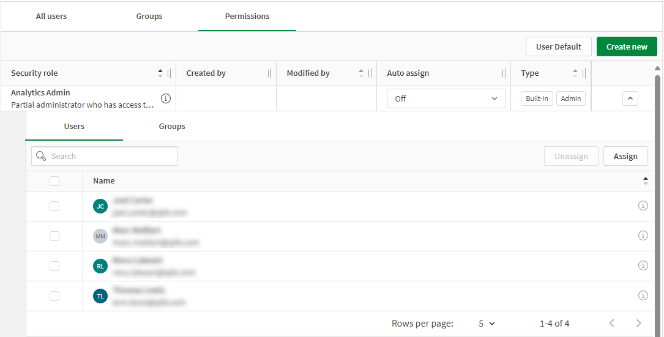
Task: Click info icon on JC user row
Action: (643, 206)
